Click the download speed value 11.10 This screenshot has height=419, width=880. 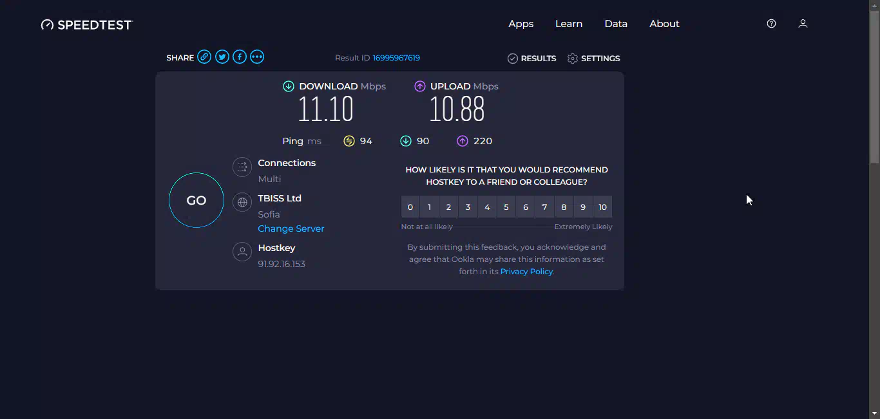point(326,109)
